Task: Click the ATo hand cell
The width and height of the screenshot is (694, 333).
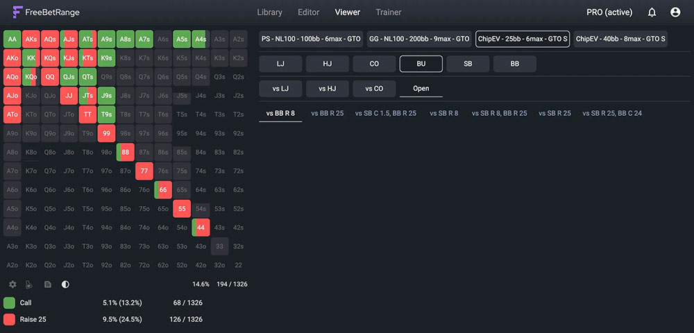Action: click(x=12, y=114)
